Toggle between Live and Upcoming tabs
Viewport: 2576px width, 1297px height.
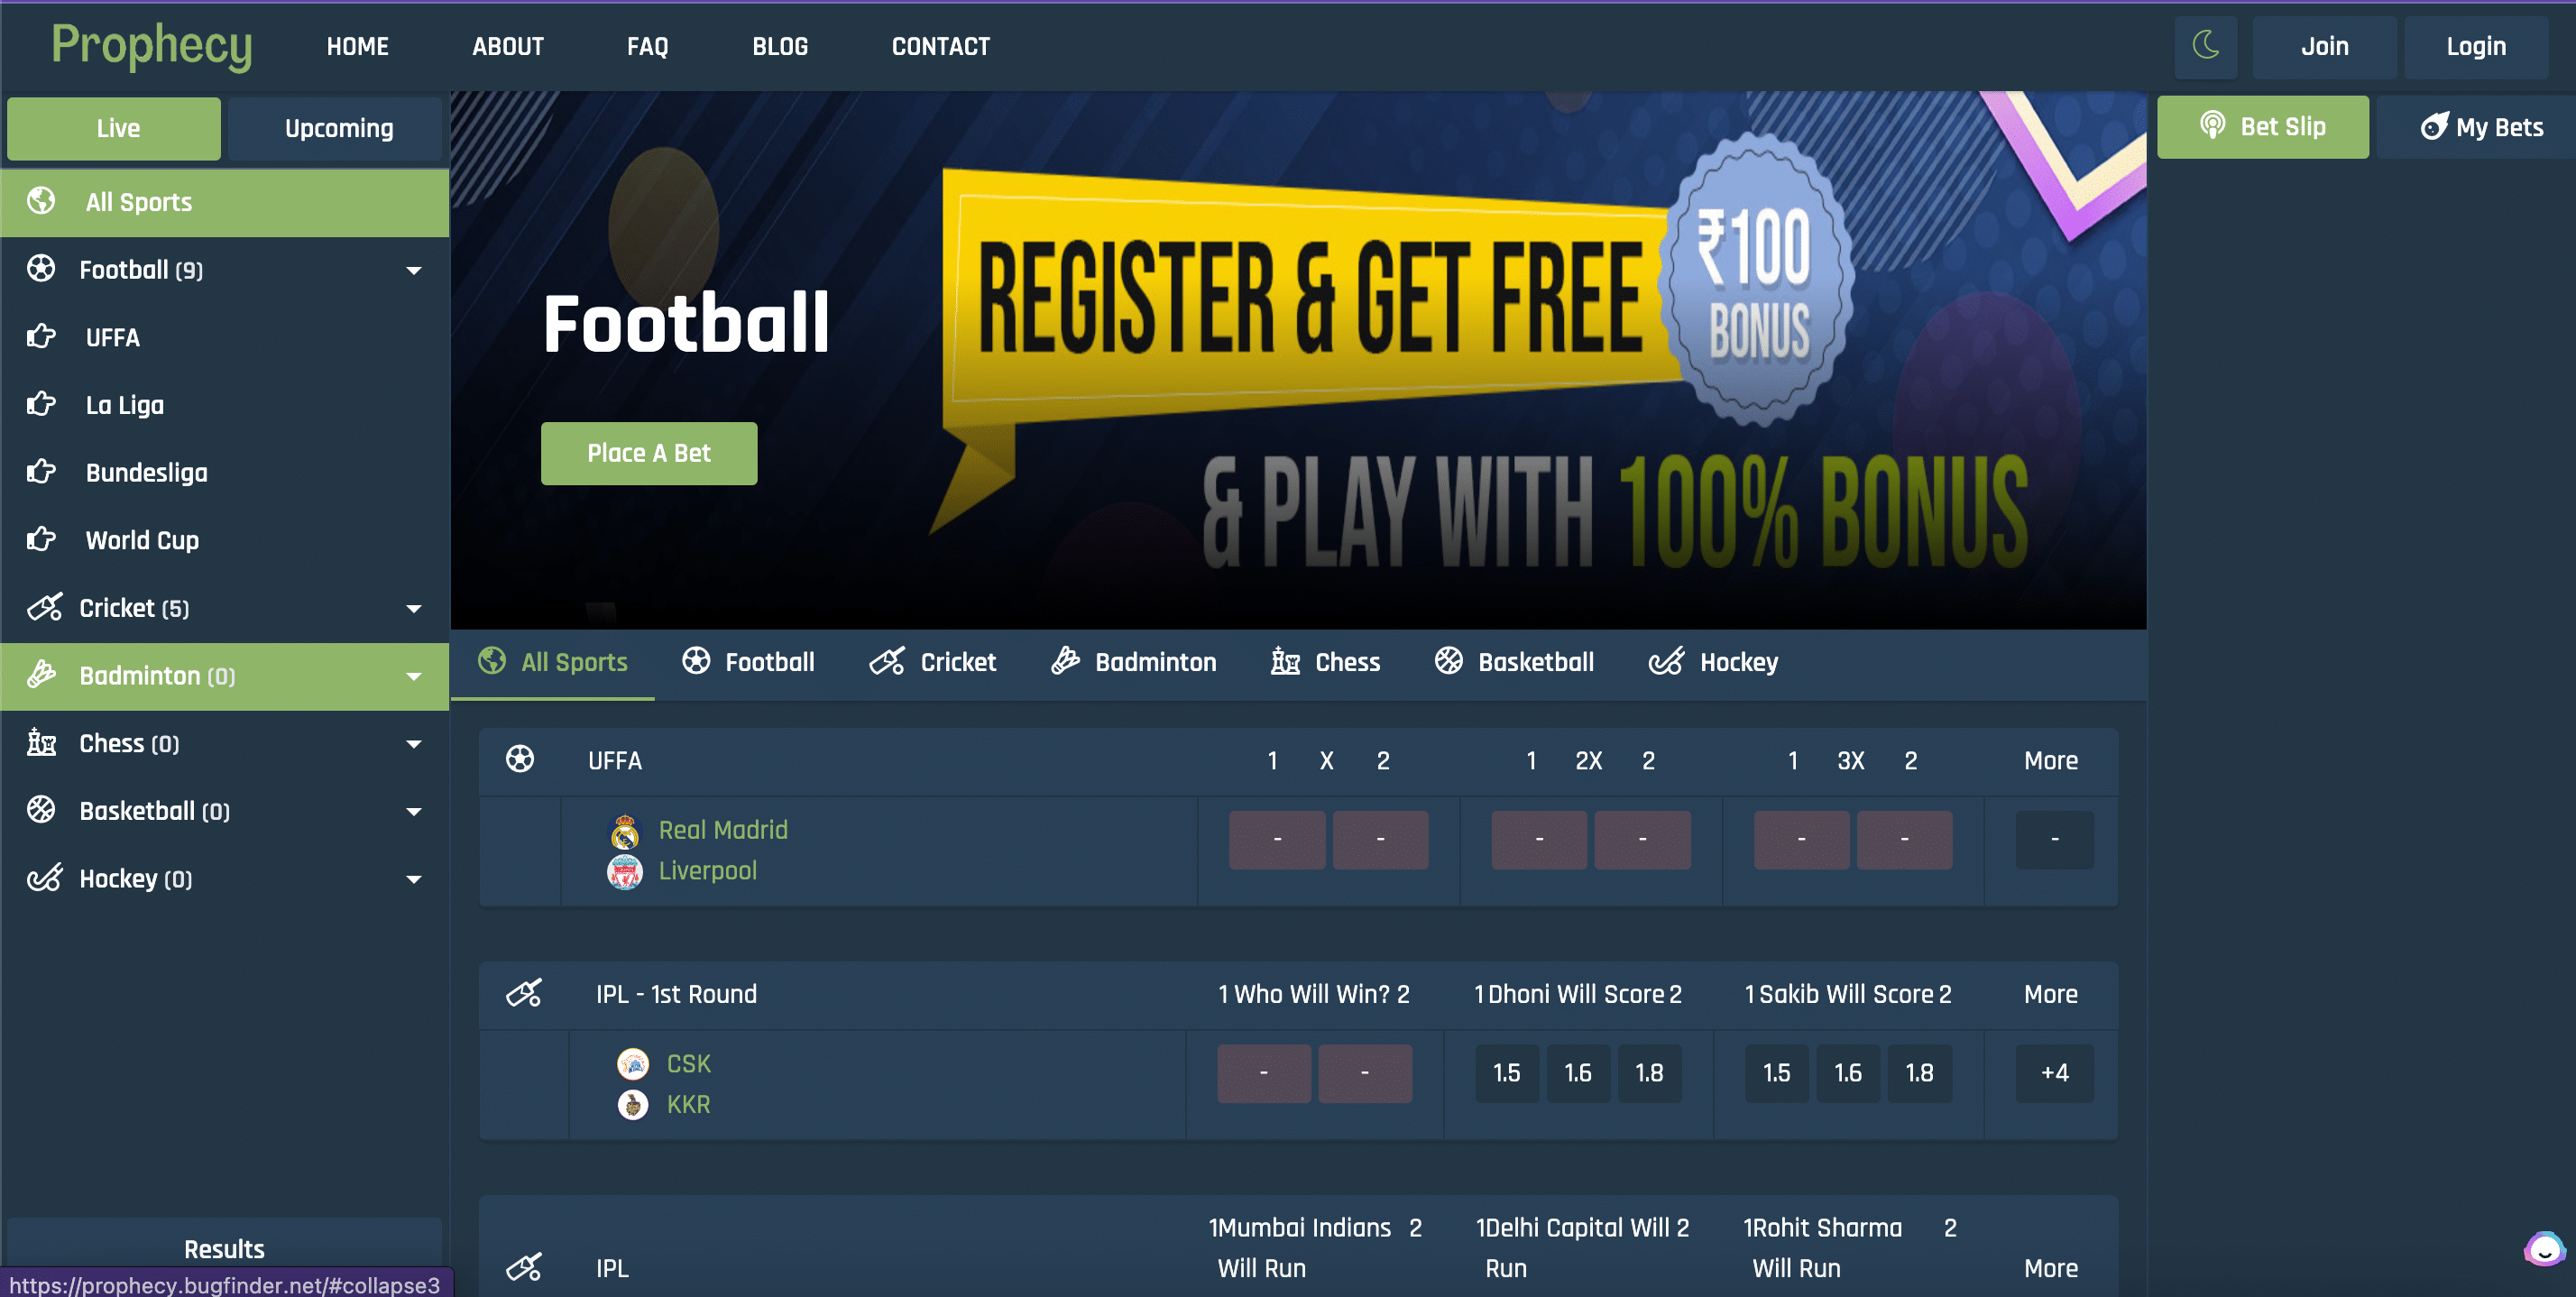coord(339,127)
